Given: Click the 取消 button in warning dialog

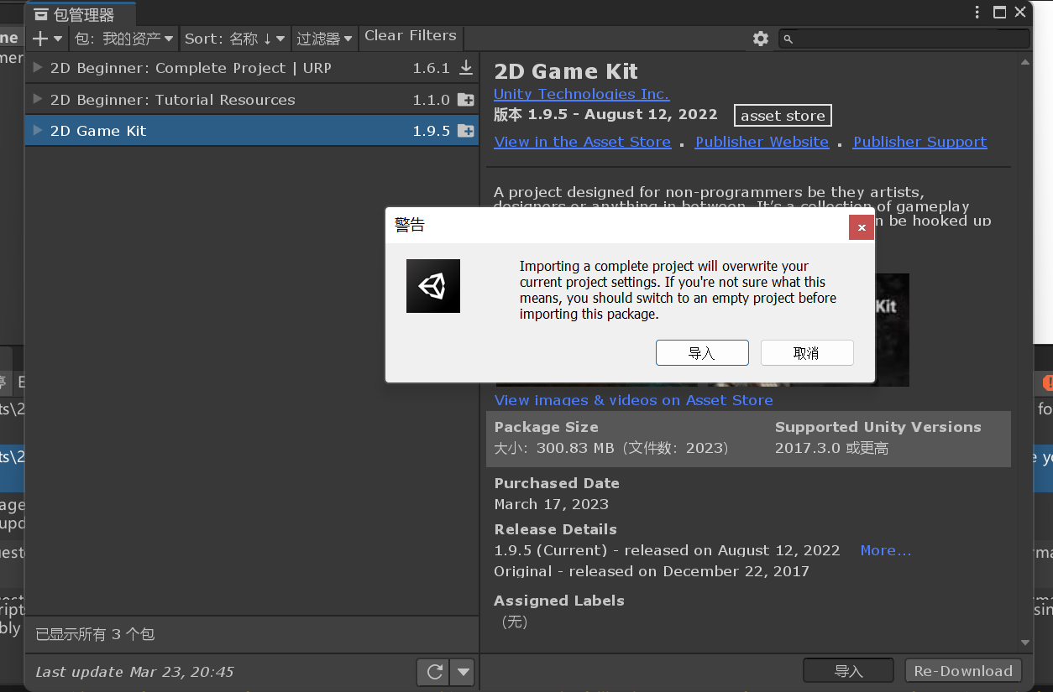Looking at the screenshot, I should click(807, 353).
